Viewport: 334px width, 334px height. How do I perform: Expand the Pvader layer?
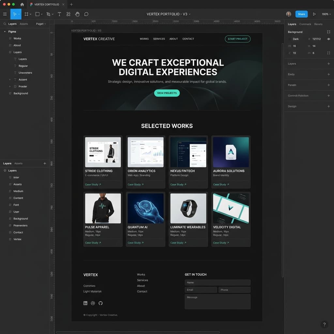[10, 86]
